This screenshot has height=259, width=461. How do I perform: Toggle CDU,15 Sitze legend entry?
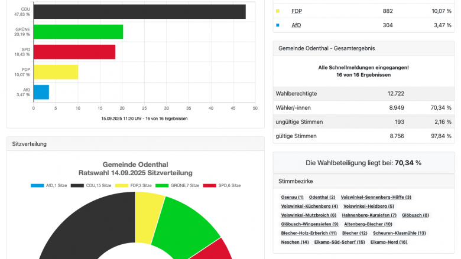[x=91, y=185]
